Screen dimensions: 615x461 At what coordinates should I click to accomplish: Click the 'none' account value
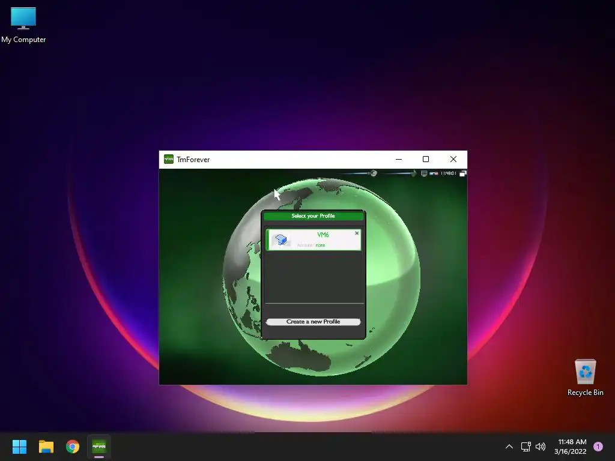(321, 246)
